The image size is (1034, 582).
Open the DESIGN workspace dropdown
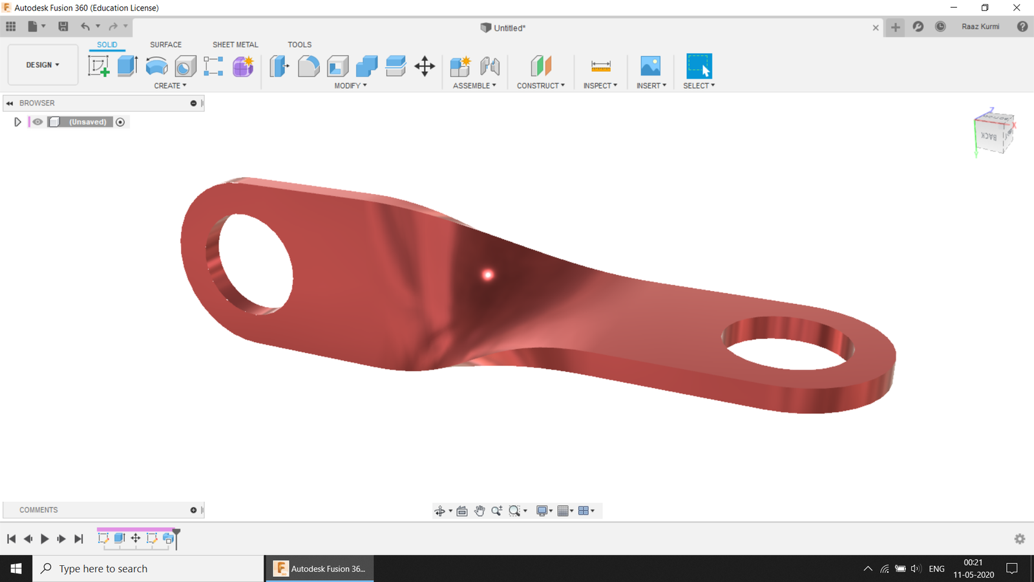click(x=43, y=65)
